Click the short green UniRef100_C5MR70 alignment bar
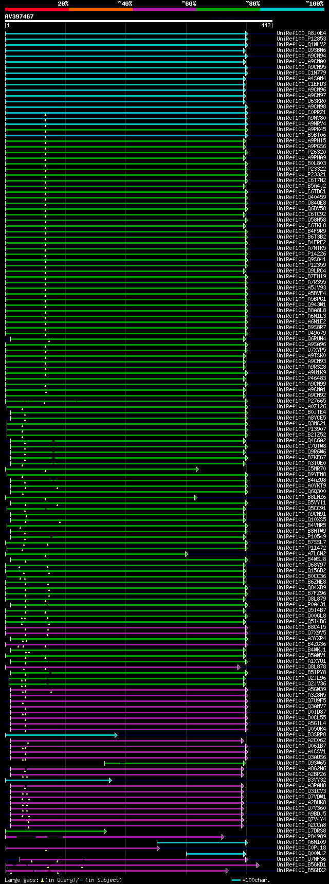This screenshot has width=329, height=884. click(x=102, y=469)
